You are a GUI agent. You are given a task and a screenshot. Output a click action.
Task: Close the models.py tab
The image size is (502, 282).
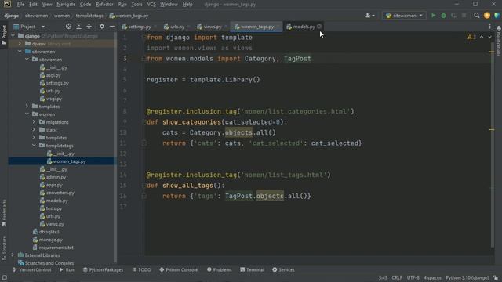(x=319, y=27)
